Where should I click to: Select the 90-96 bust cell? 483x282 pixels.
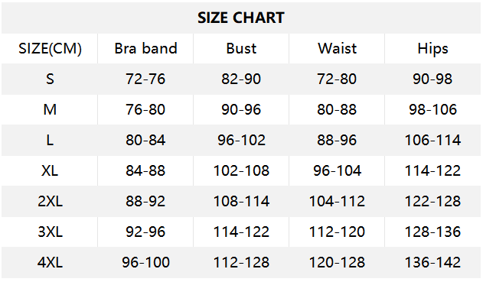241,109
